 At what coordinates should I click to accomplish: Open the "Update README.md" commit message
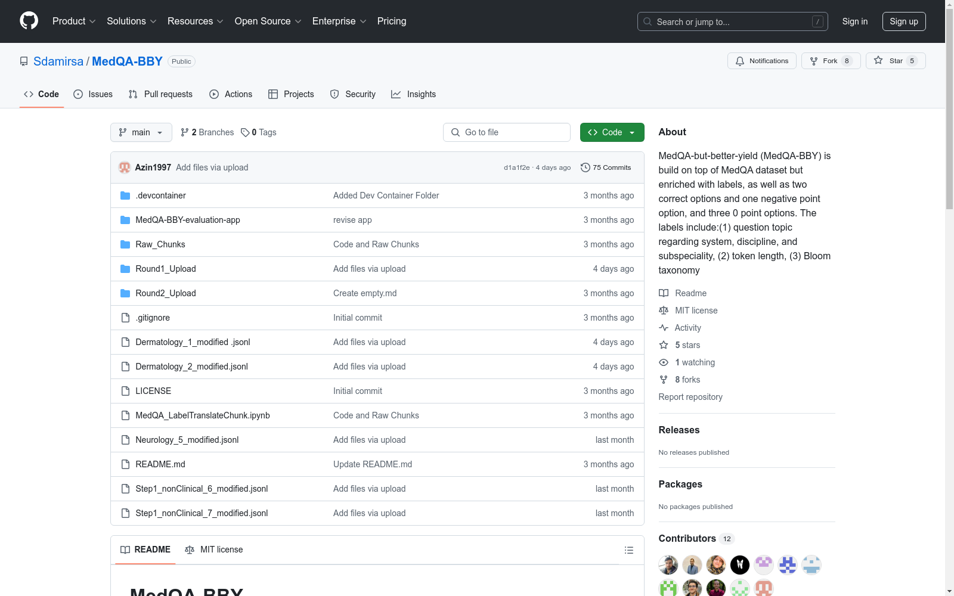pyautogui.click(x=373, y=464)
